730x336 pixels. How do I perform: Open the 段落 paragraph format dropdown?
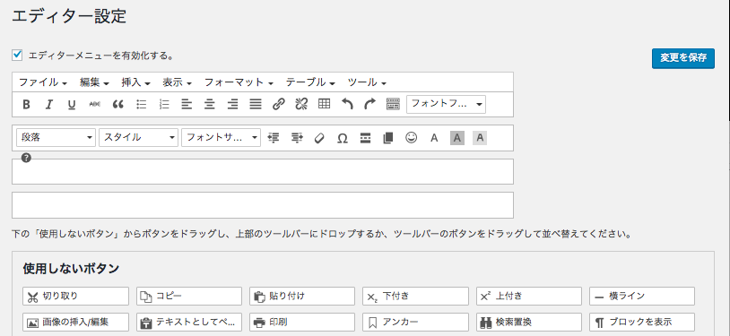(56, 138)
